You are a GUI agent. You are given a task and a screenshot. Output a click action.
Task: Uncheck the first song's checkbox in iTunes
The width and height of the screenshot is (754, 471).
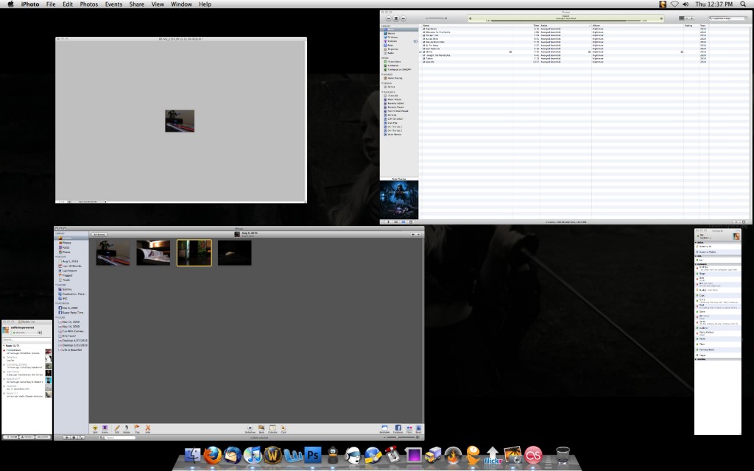tap(424, 29)
